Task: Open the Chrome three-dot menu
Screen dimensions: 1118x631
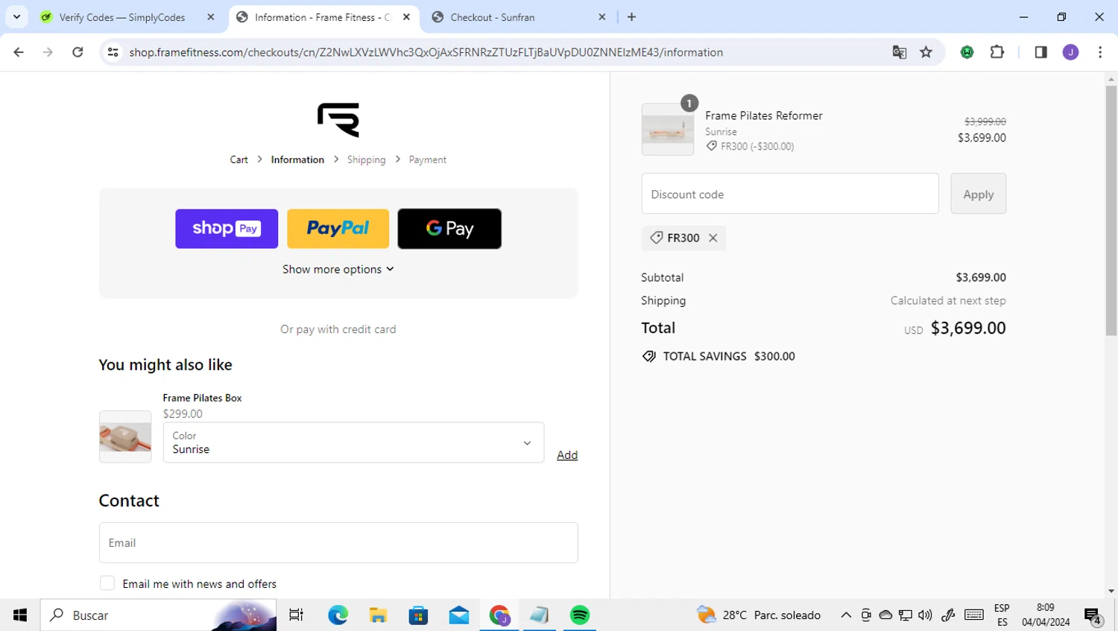Action: click(1100, 52)
